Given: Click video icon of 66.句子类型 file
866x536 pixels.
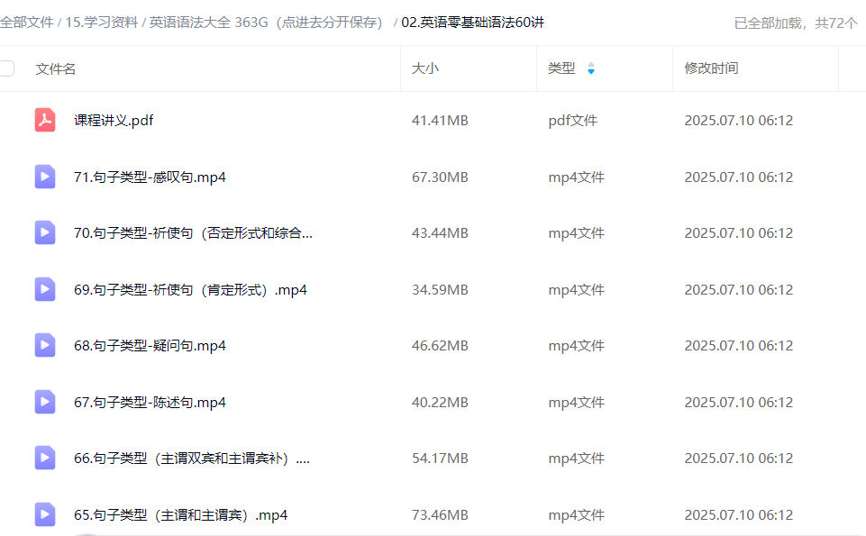Looking at the screenshot, I should tap(45, 459).
